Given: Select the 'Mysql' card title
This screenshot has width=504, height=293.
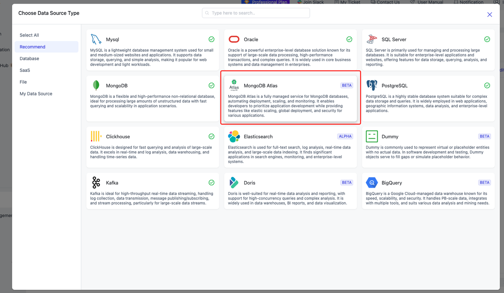Looking at the screenshot, I should (x=113, y=40).
